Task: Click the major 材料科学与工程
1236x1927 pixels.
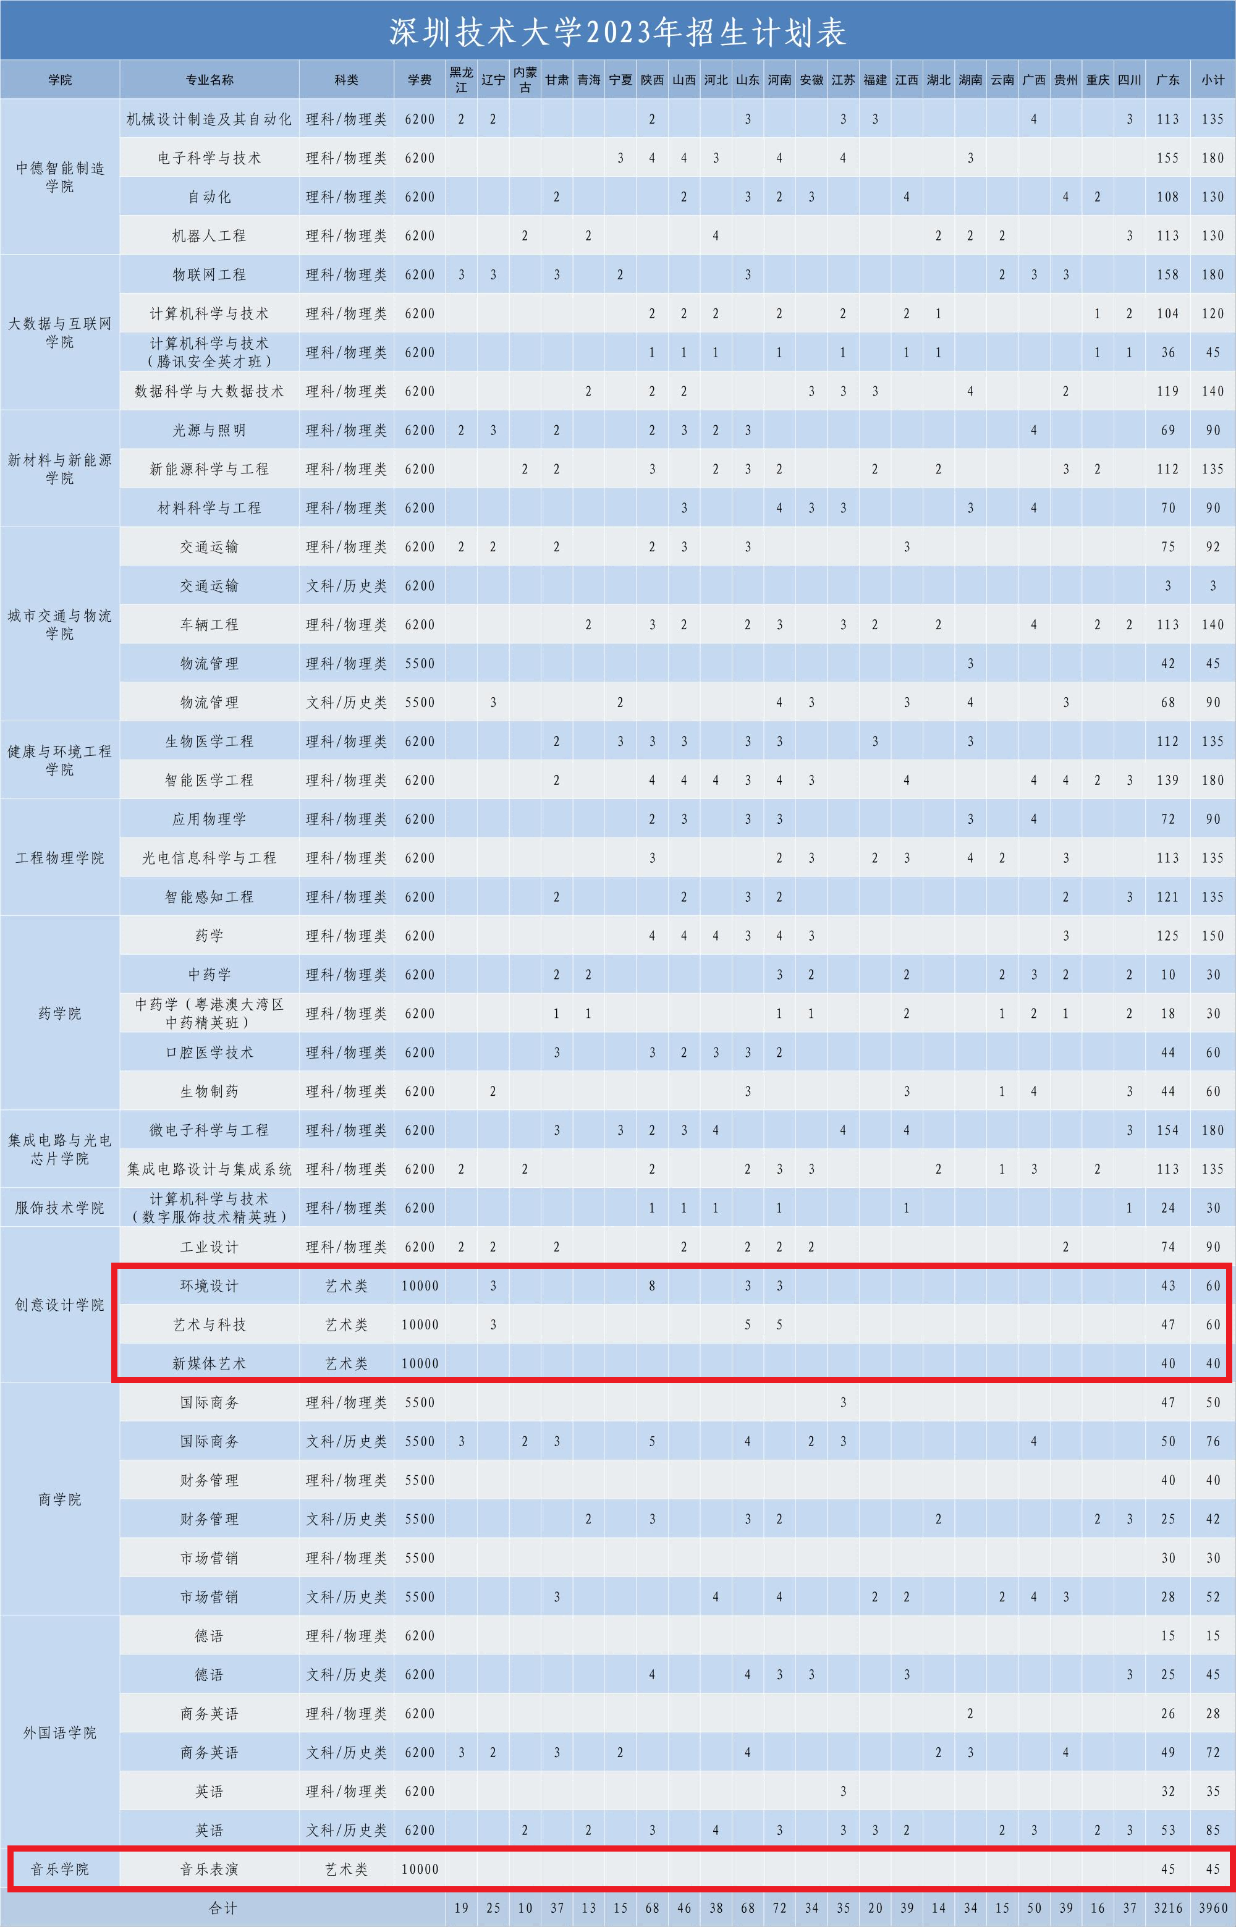Action: tap(210, 508)
